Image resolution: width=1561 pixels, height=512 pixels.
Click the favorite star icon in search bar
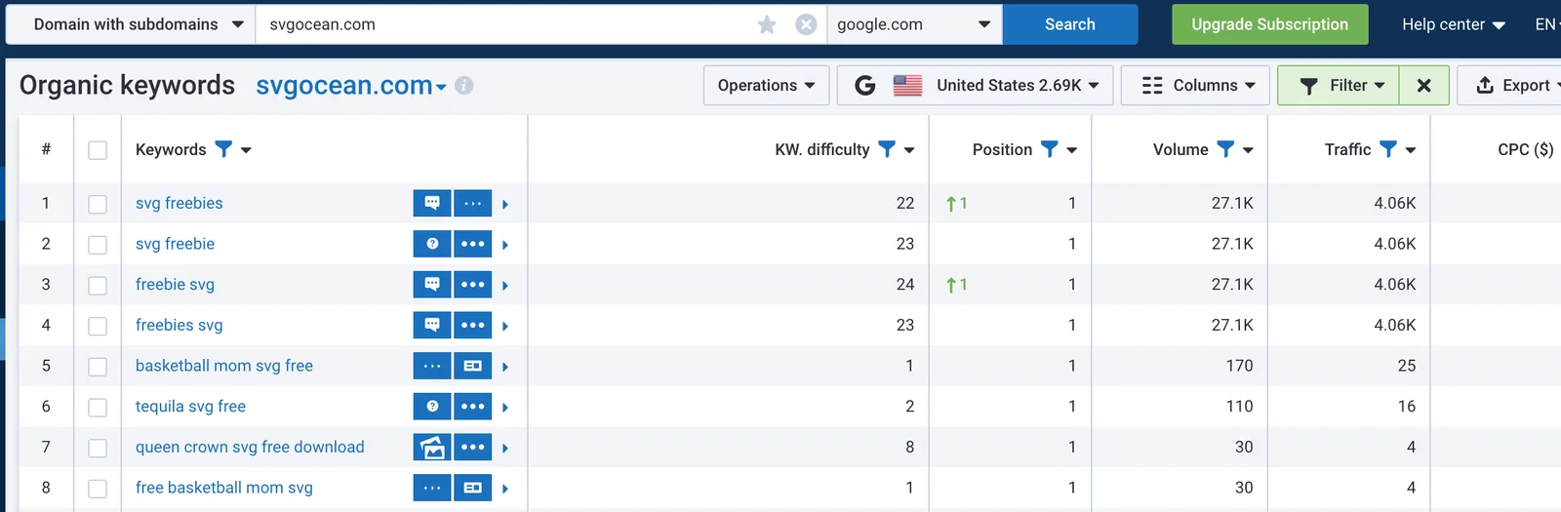767,24
